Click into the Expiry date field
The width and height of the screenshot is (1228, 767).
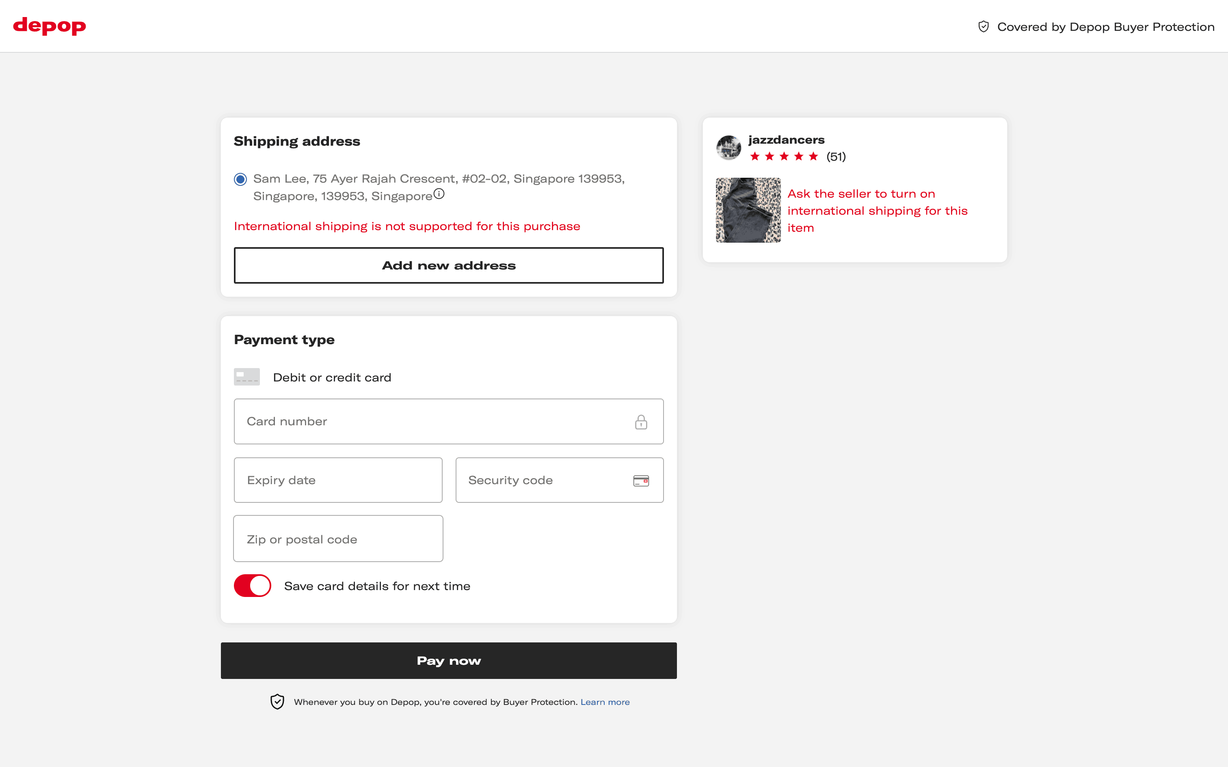coord(338,480)
